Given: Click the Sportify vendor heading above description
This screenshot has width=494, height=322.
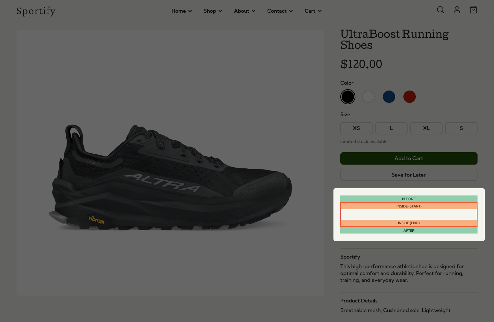Looking at the screenshot, I should point(350,257).
